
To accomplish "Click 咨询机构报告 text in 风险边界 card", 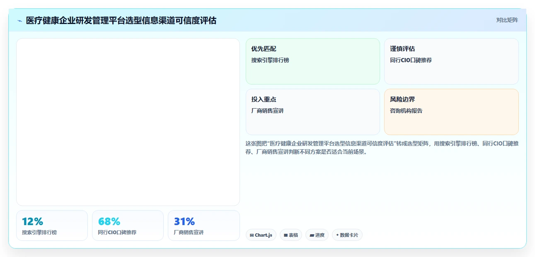I will click(406, 111).
